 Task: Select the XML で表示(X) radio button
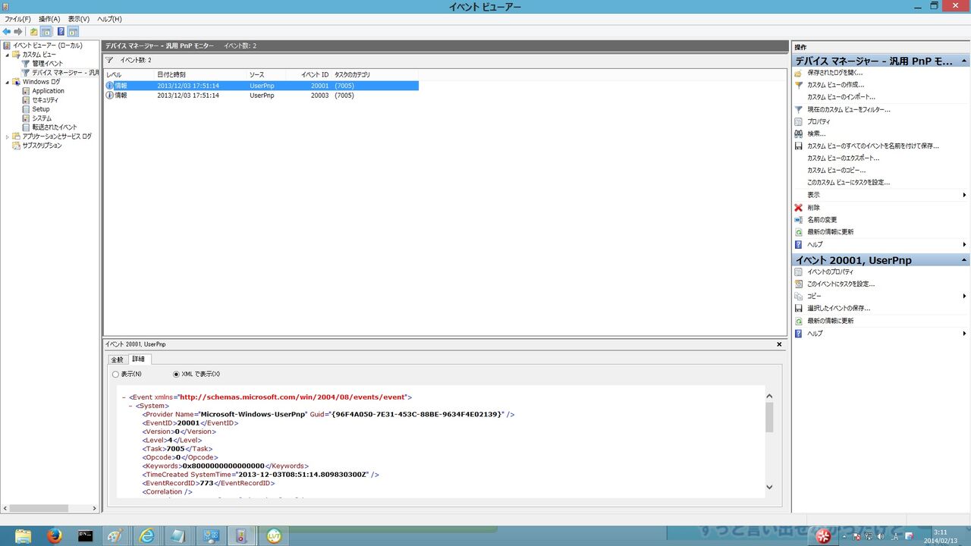[177, 374]
